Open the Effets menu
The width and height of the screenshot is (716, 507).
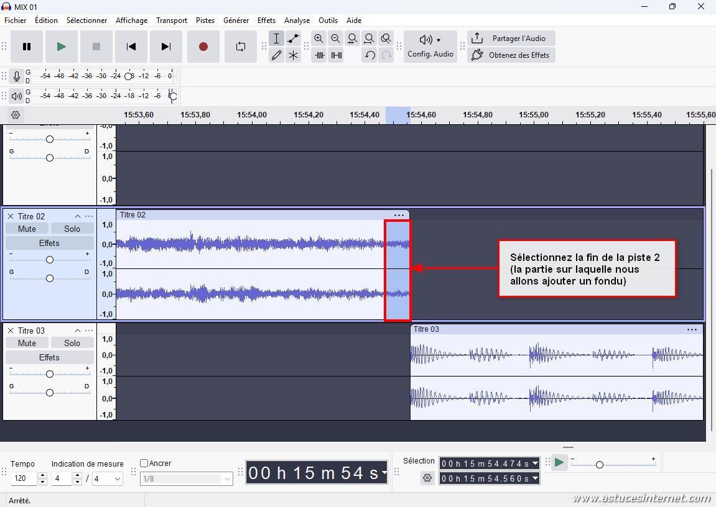[x=266, y=20]
